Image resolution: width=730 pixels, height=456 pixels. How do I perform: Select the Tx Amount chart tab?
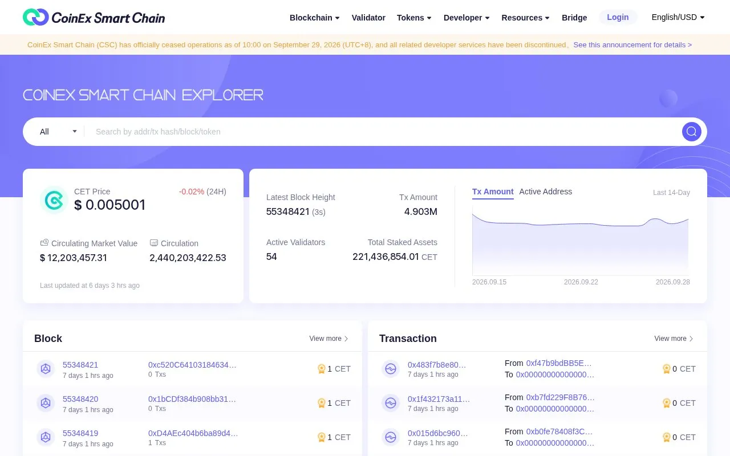[493, 192]
